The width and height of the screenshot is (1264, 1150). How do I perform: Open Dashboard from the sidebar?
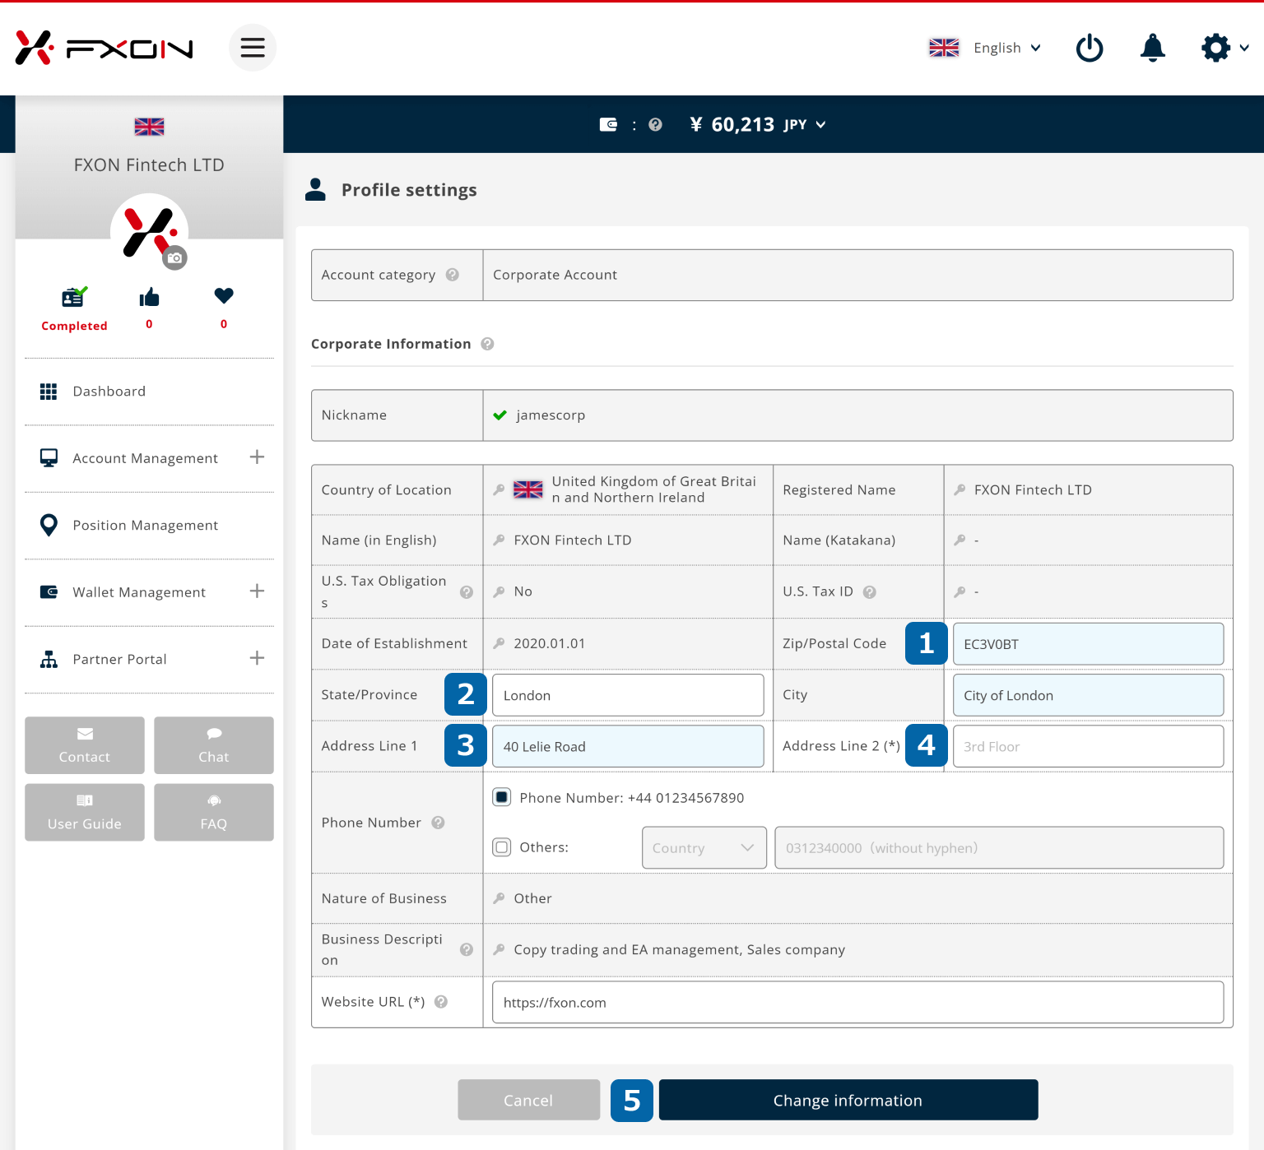(109, 392)
